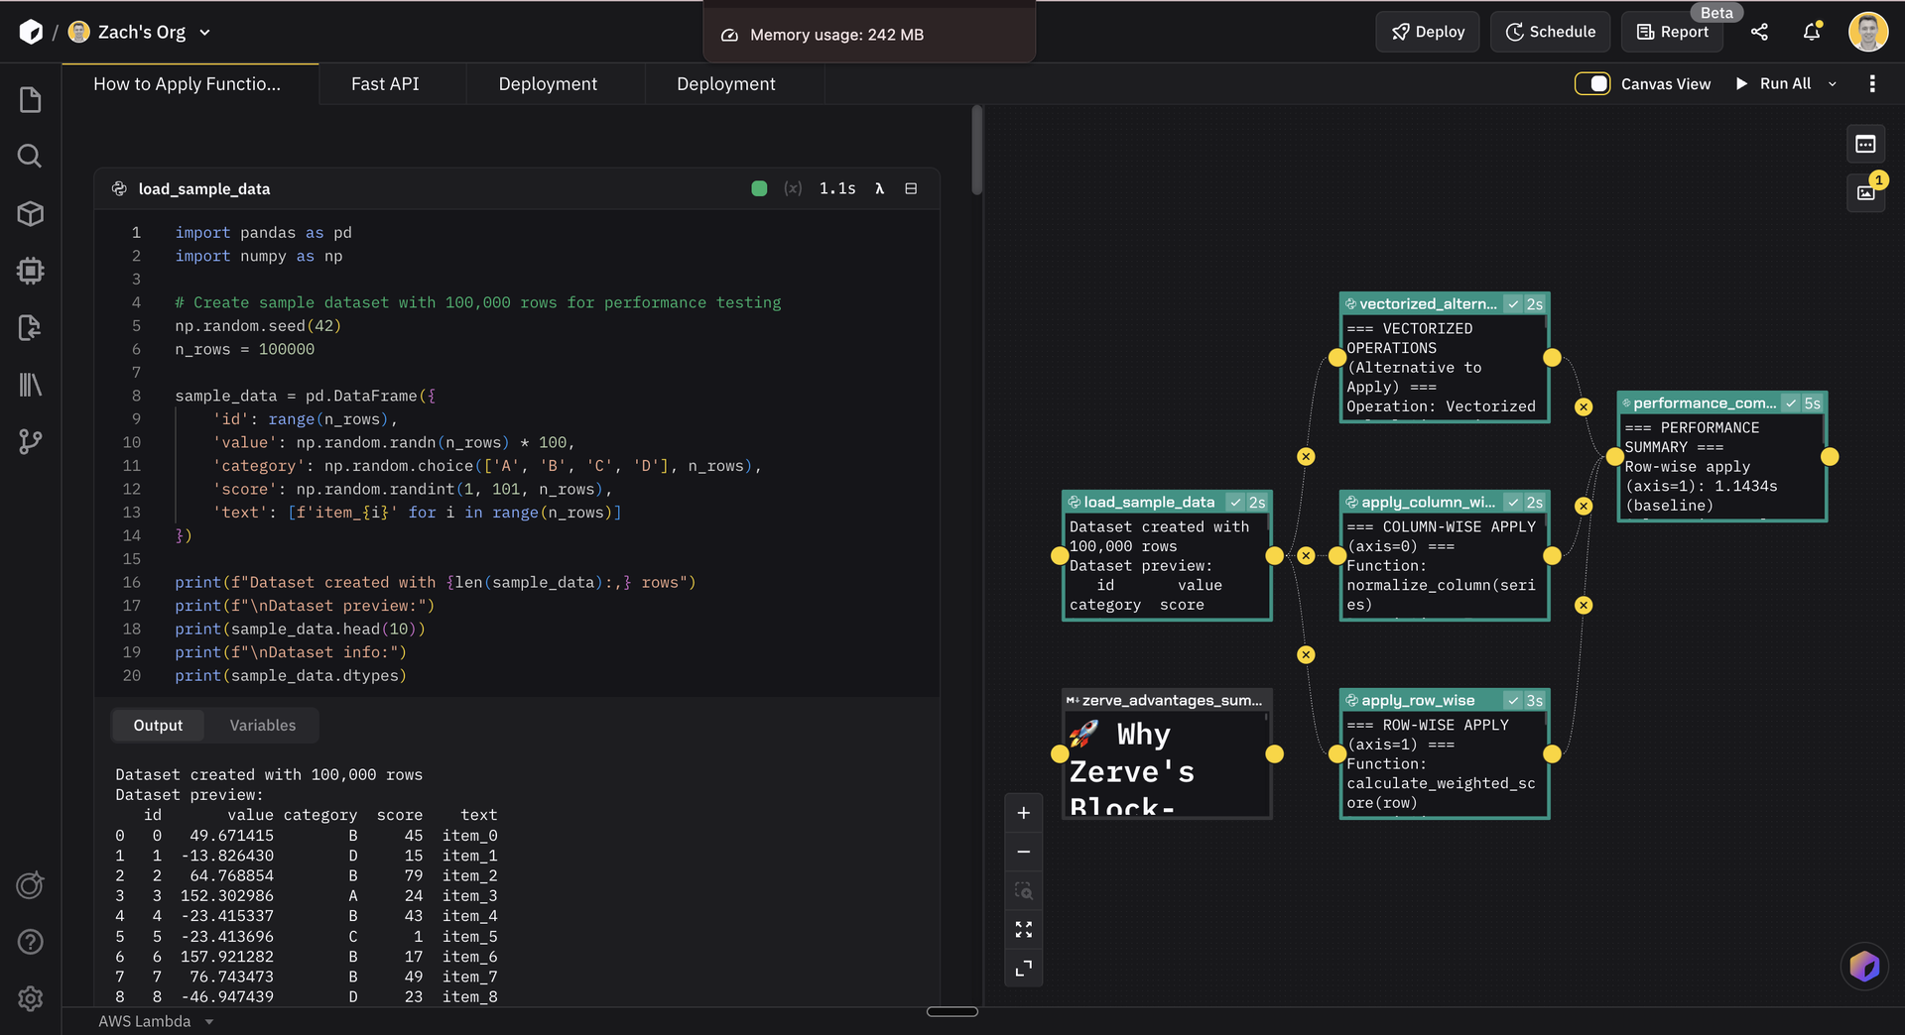Click the fit-to-screen canvas icon
1905x1035 pixels.
tap(1024, 929)
